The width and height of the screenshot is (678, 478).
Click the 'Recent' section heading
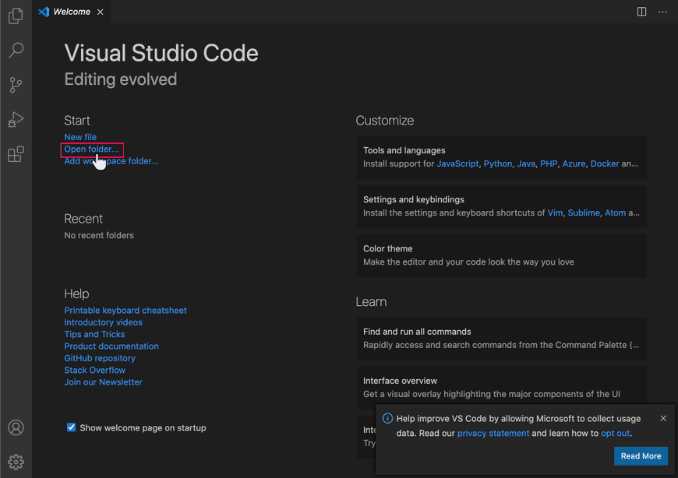[x=83, y=219]
